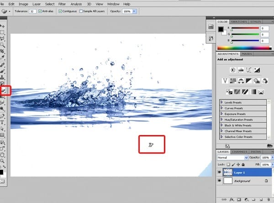
Task: Add a Photo Filter adjustment
Action: pos(257,81)
